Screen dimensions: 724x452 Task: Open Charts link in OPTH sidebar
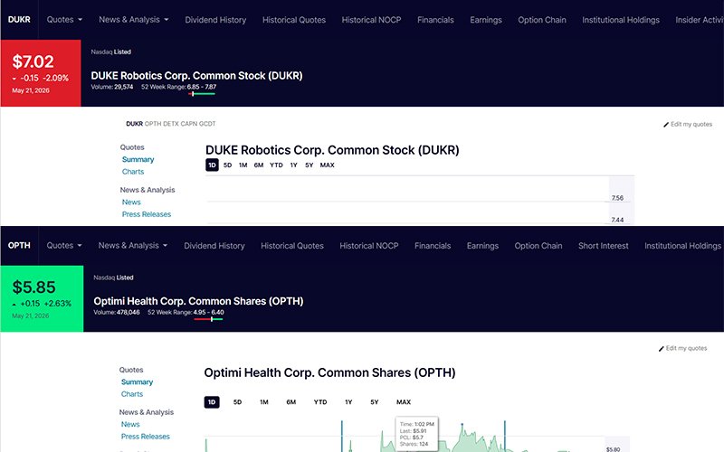point(132,394)
